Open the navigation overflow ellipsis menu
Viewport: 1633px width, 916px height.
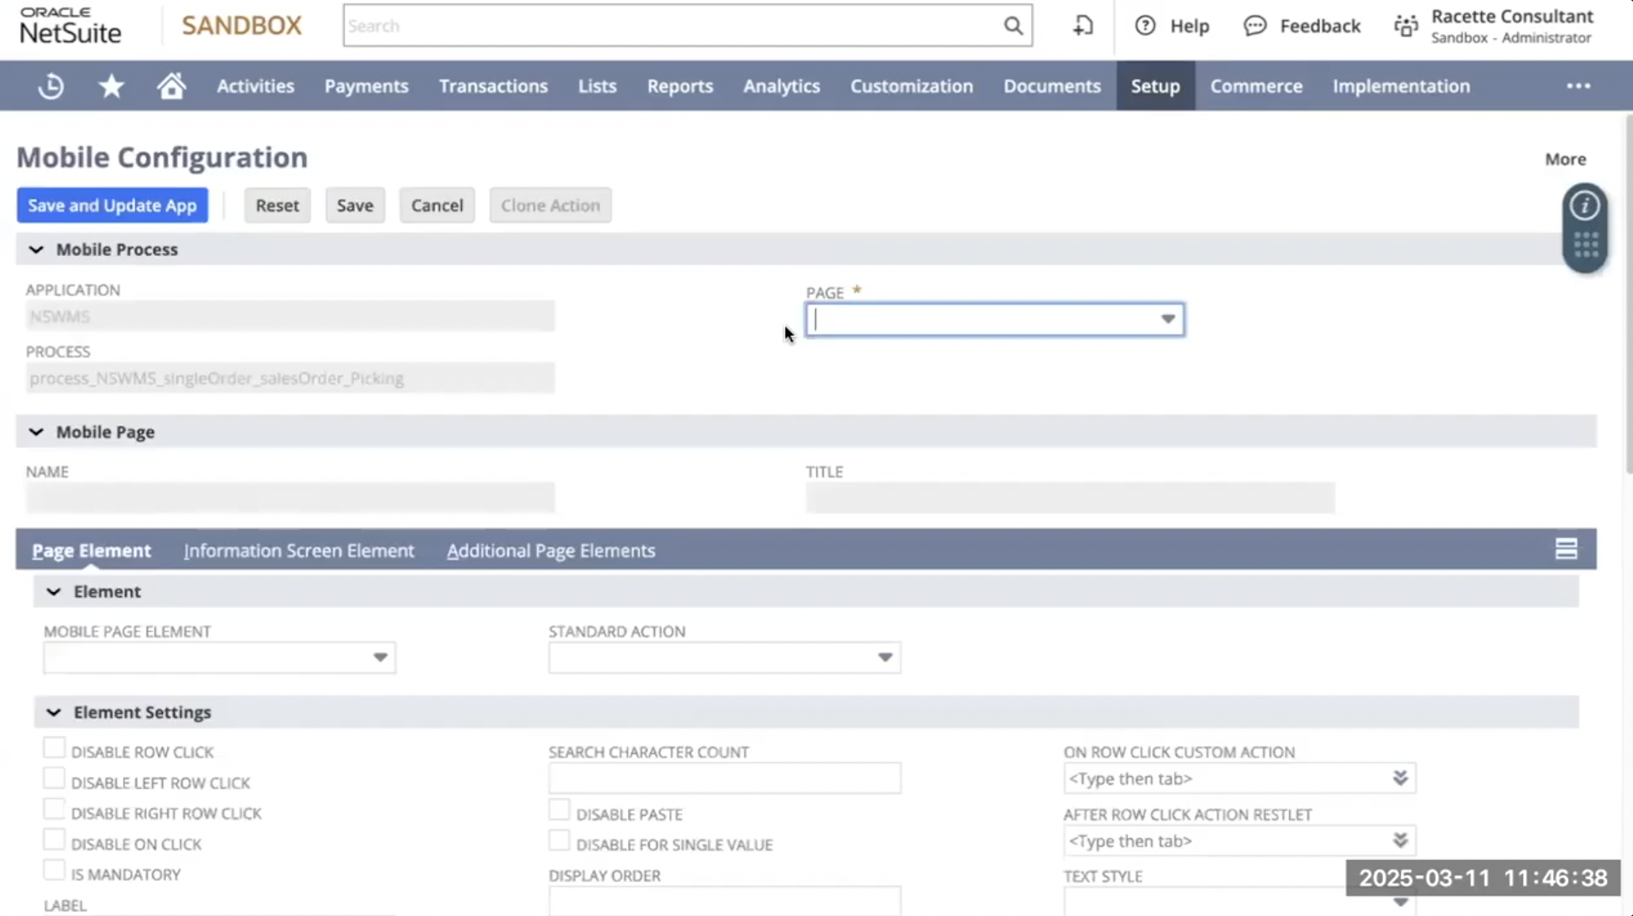(1578, 86)
